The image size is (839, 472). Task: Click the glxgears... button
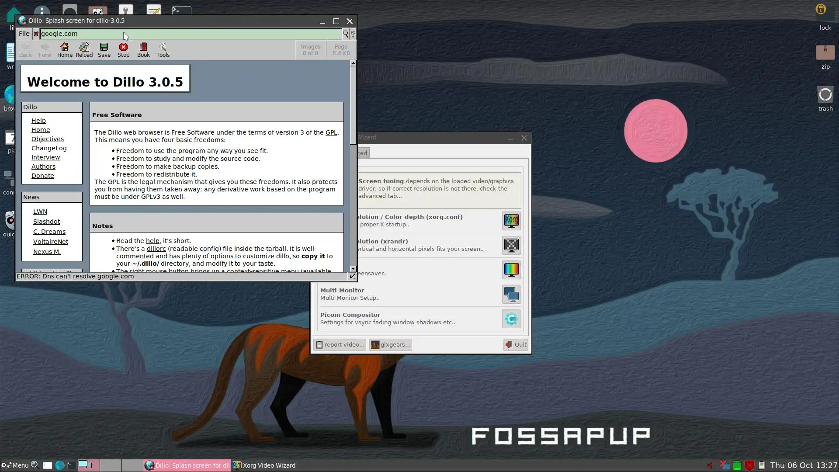(x=391, y=344)
